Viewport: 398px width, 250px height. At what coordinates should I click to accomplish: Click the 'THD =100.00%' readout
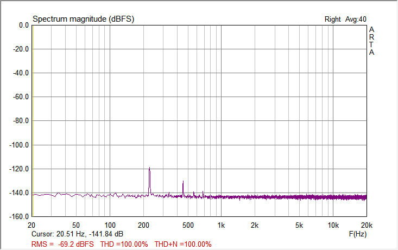124,245
